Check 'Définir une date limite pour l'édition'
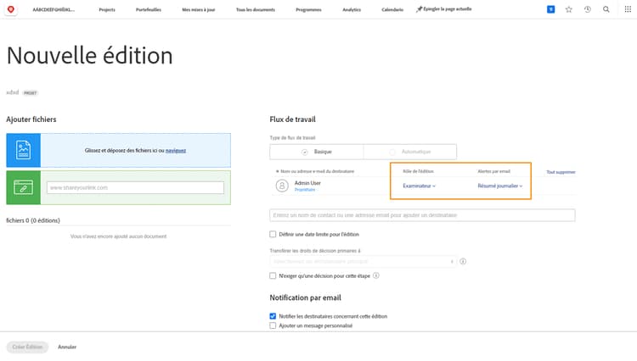637x361 pixels. coord(273,234)
